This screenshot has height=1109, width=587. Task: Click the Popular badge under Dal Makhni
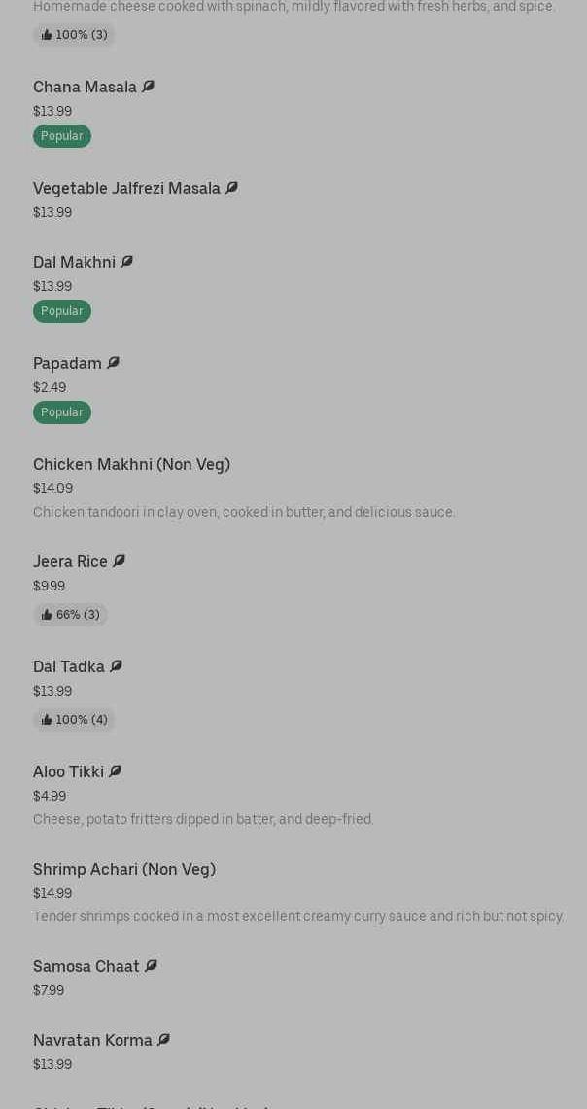click(x=62, y=311)
